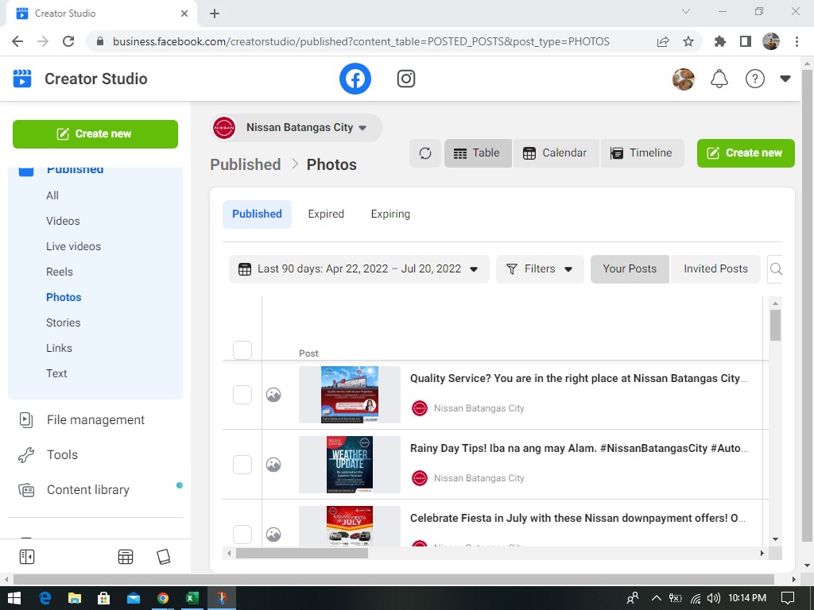Screen dimensions: 814x610
Task: Go to Published breadcrumb link
Action: click(246, 164)
